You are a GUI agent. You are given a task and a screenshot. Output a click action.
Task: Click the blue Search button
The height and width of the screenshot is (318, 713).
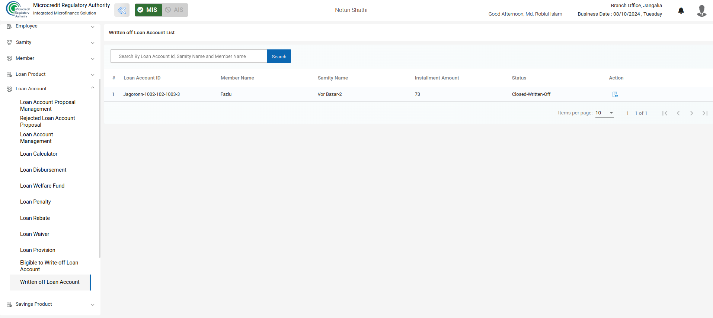coord(279,56)
